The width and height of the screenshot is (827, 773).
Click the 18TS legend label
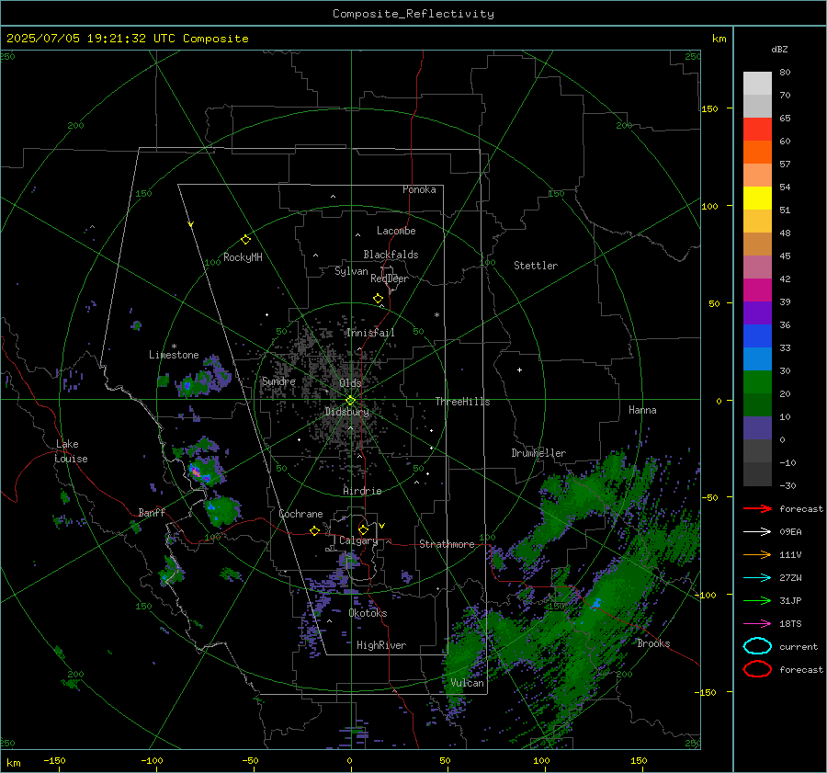click(x=790, y=624)
